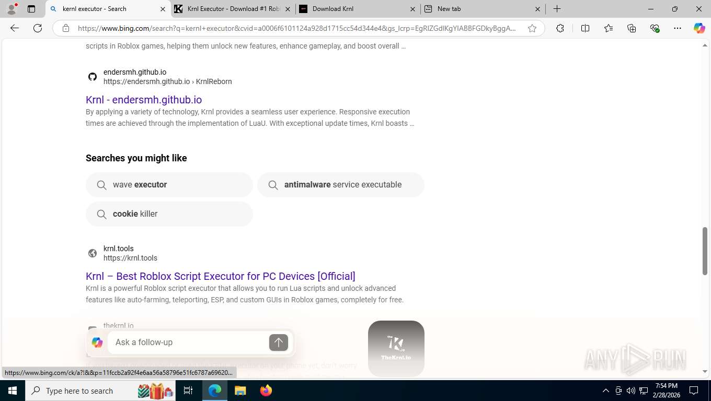Show hidden system tray icons chevron
Image resolution: width=711 pixels, height=401 pixels.
coord(605,391)
